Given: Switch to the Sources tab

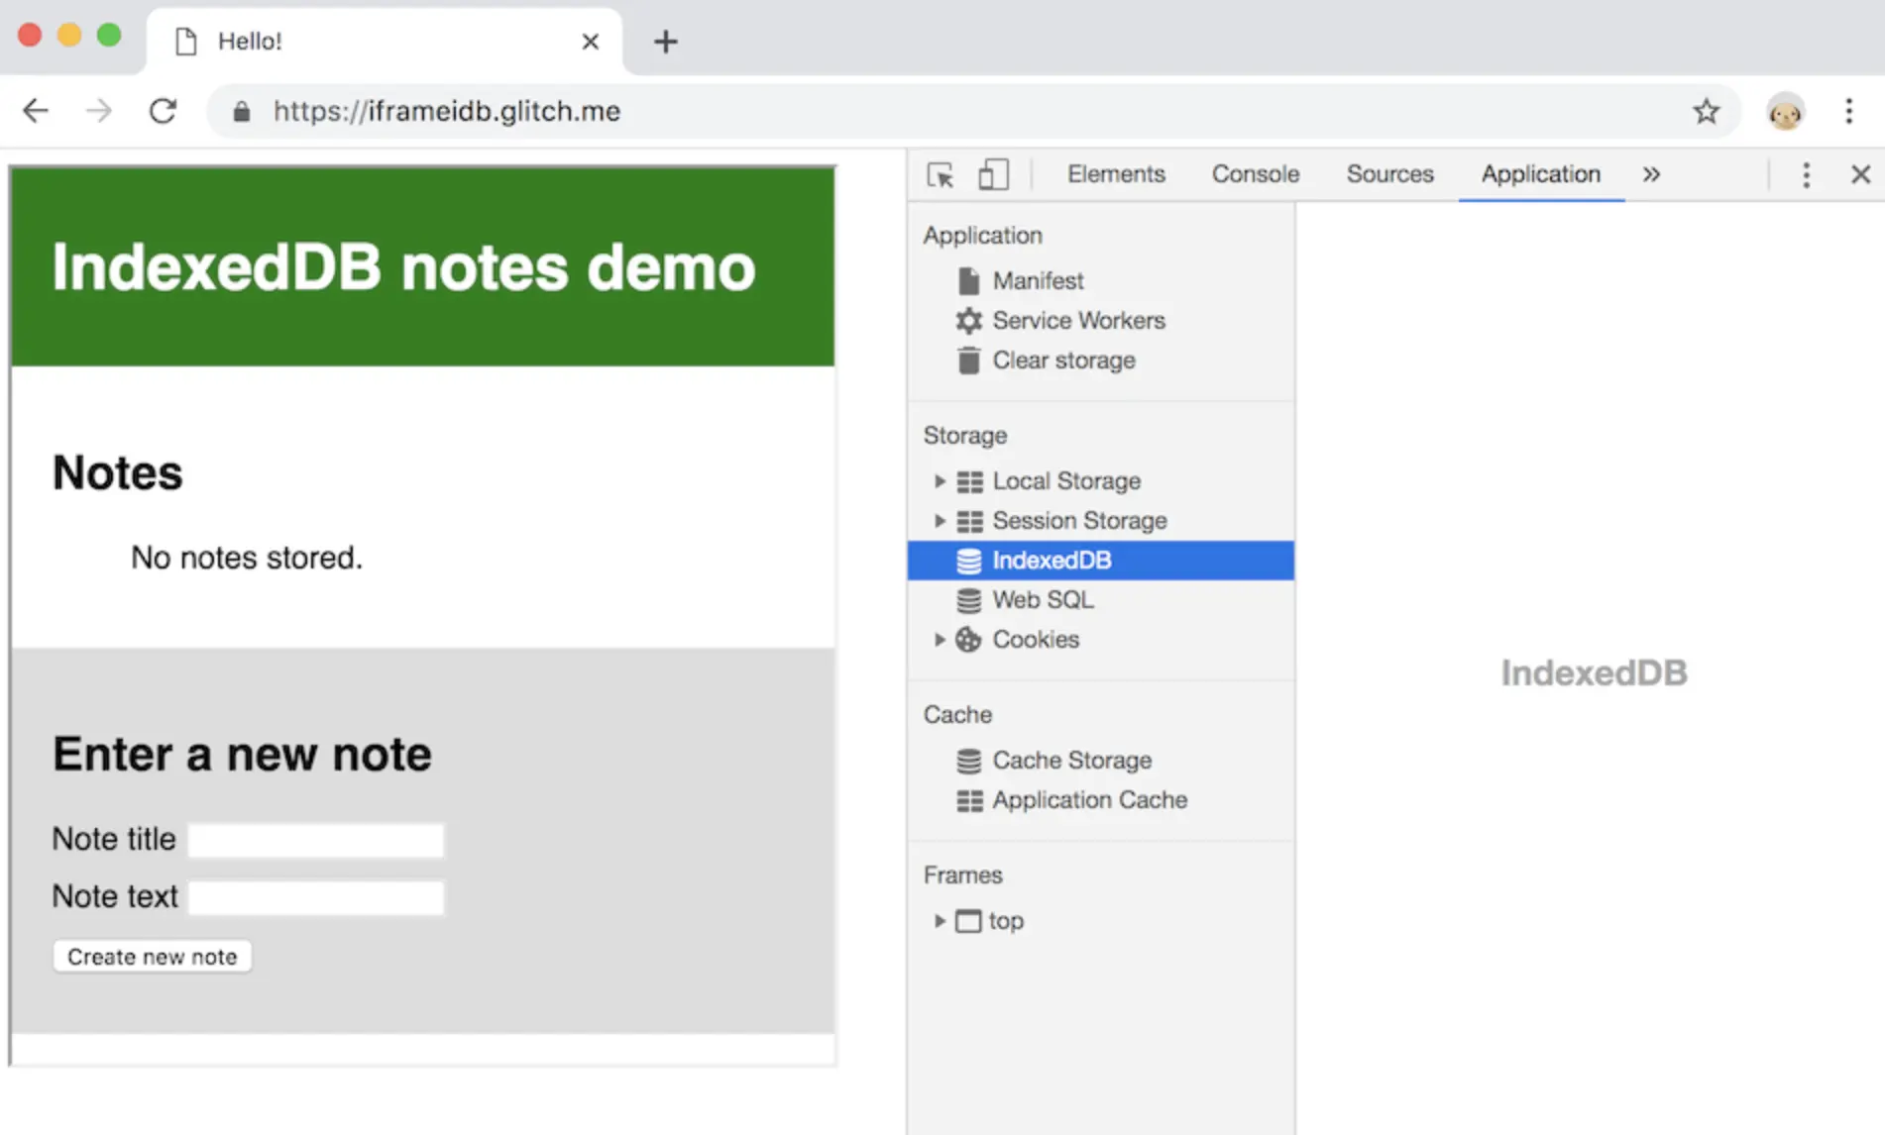Looking at the screenshot, I should pos(1389,174).
